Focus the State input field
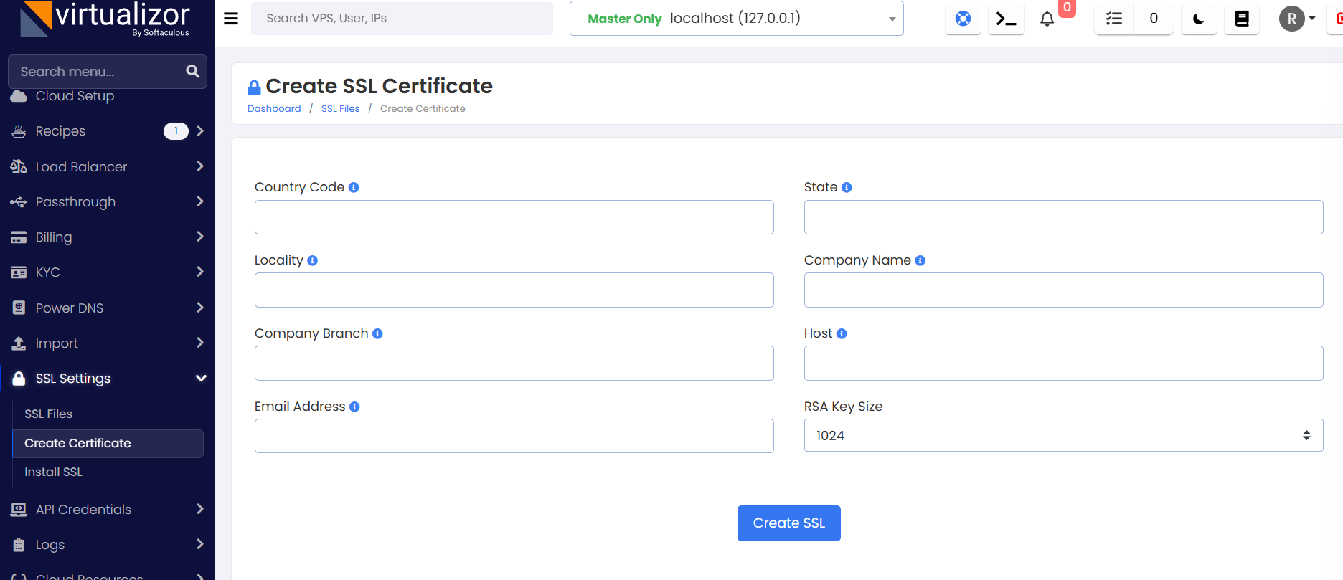Screen dimensions: 1343x580 (1063, 217)
